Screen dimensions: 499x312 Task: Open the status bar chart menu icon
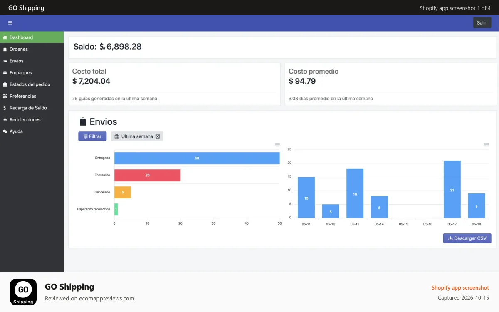click(x=277, y=145)
